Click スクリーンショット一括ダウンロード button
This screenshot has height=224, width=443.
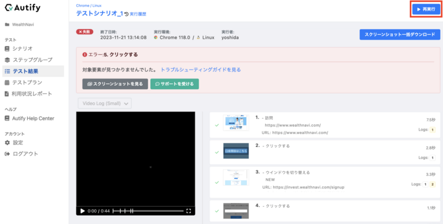[x=400, y=34]
